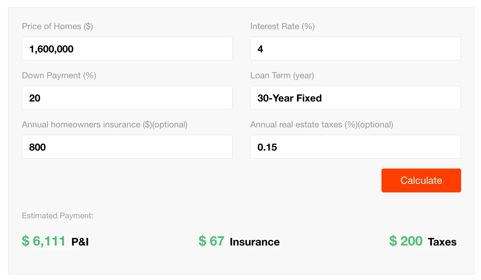This screenshot has height=280, width=481.
Task: Click the $ 67 insurance amount
Action: [x=211, y=241]
